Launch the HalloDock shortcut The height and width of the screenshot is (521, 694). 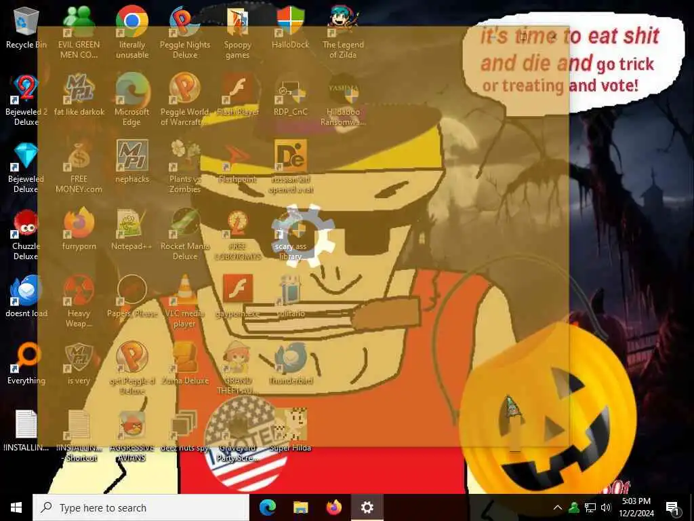click(290, 28)
